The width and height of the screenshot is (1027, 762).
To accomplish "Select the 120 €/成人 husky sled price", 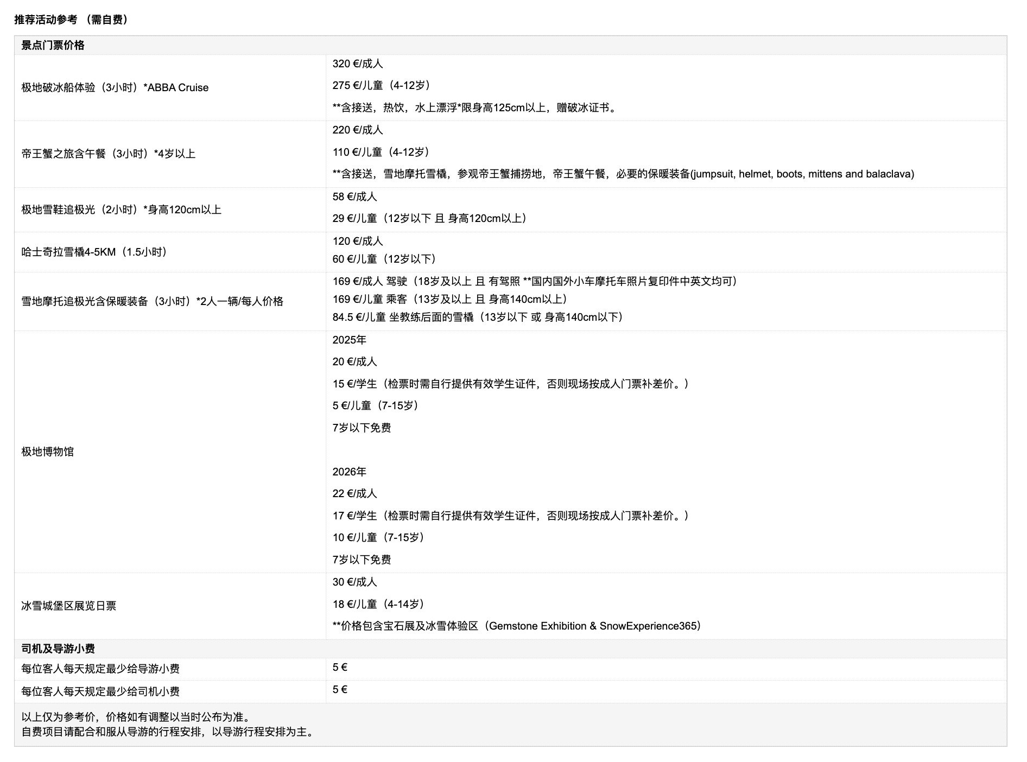I will [357, 242].
